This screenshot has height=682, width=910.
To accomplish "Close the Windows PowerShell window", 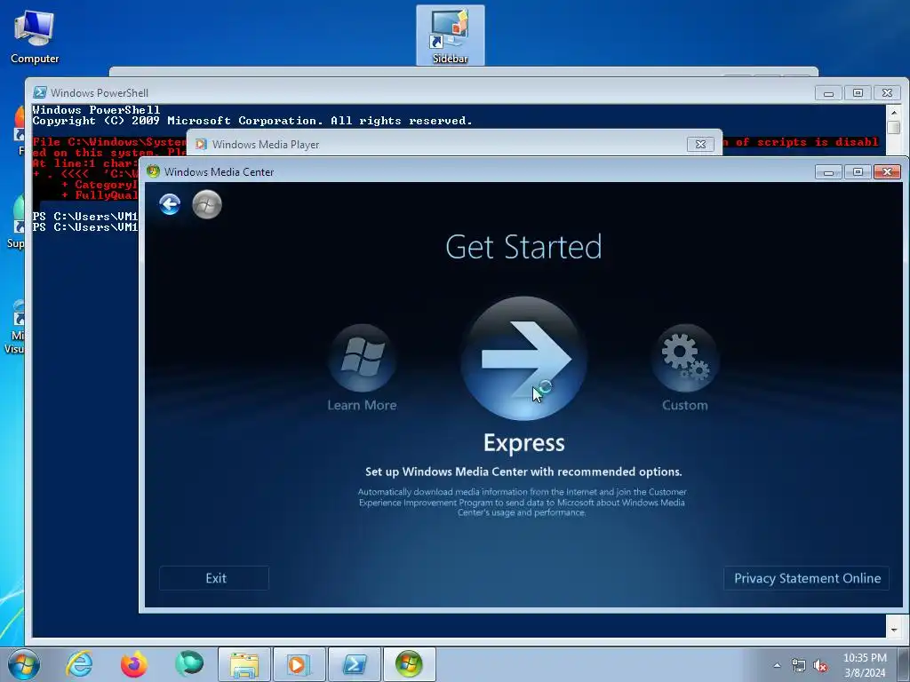I will coord(888,92).
